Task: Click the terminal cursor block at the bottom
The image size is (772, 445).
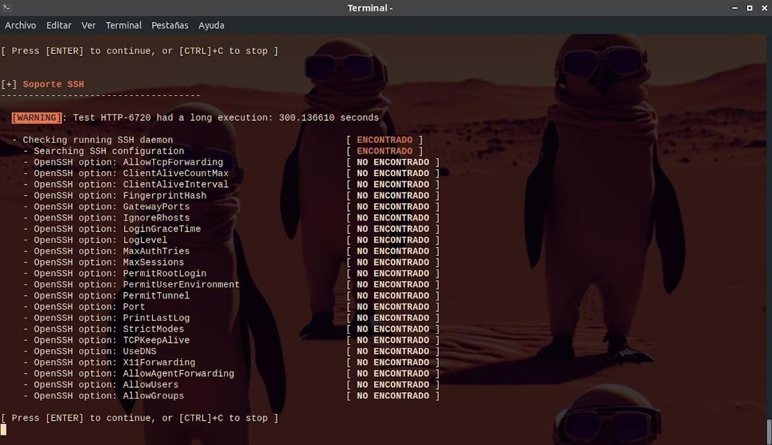Action: [3, 429]
